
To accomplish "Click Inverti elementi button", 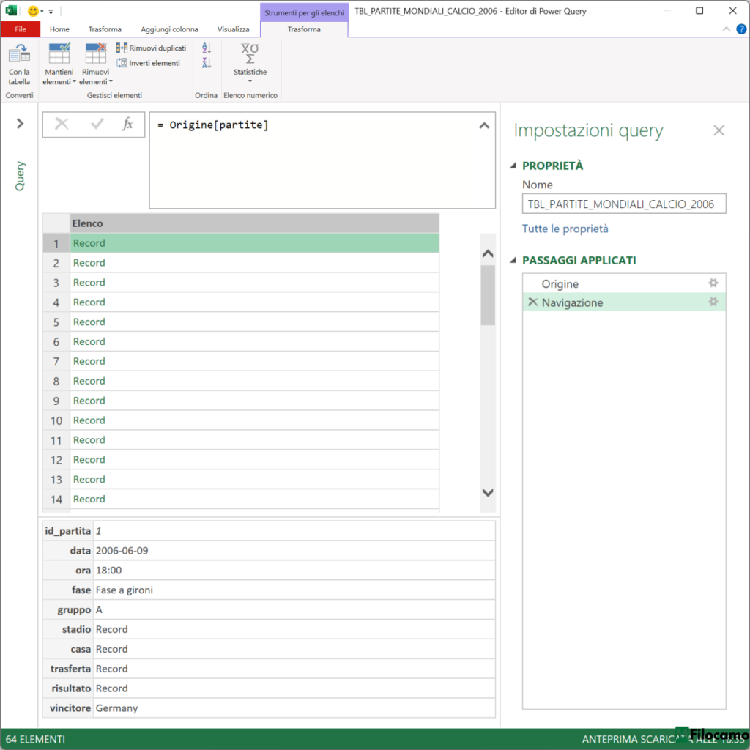I will 148,63.
